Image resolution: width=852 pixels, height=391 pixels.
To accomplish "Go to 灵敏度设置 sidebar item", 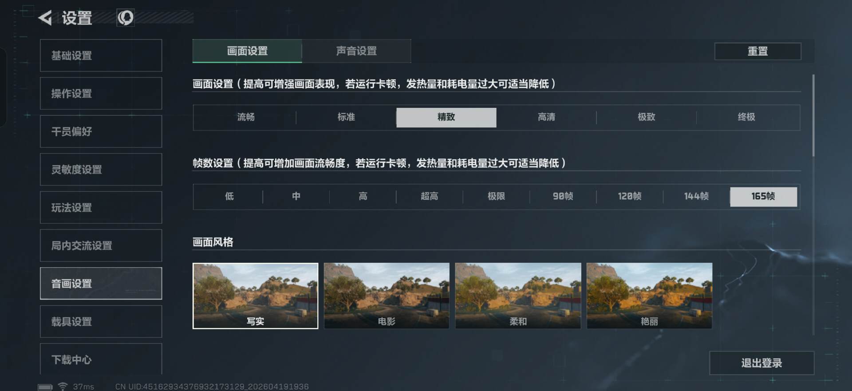I will (x=101, y=170).
